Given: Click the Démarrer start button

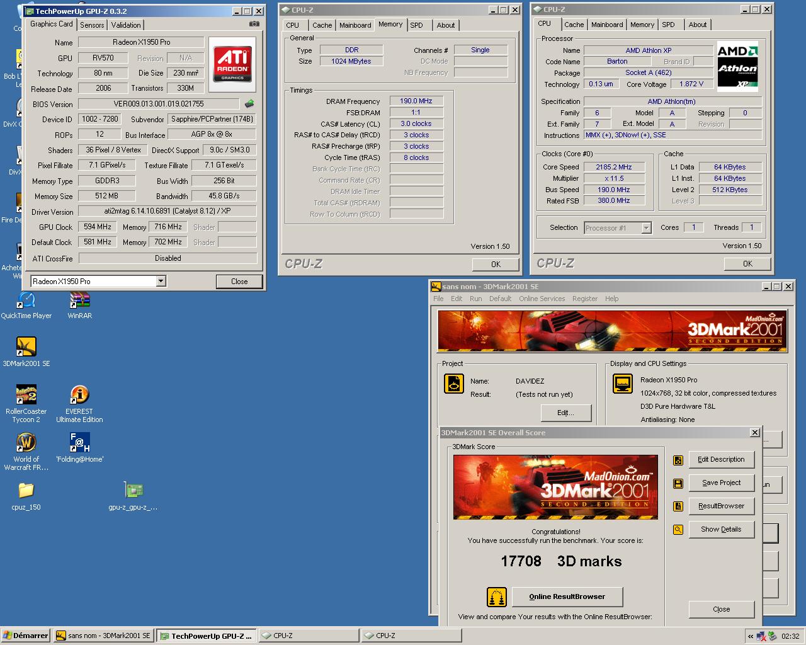Looking at the screenshot, I should pyautogui.click(x=26, y=636).
